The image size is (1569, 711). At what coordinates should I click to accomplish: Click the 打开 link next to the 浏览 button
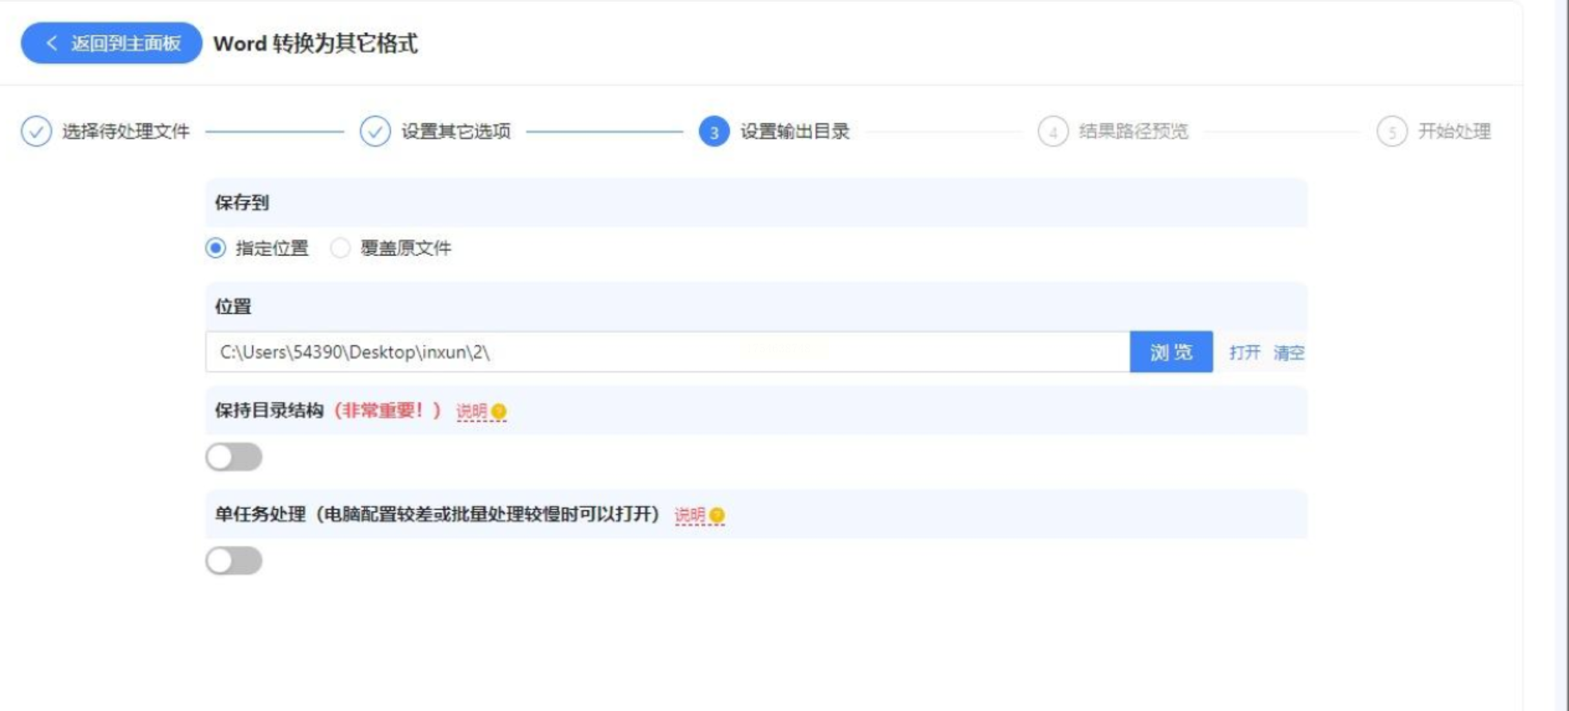point(1244,353)
